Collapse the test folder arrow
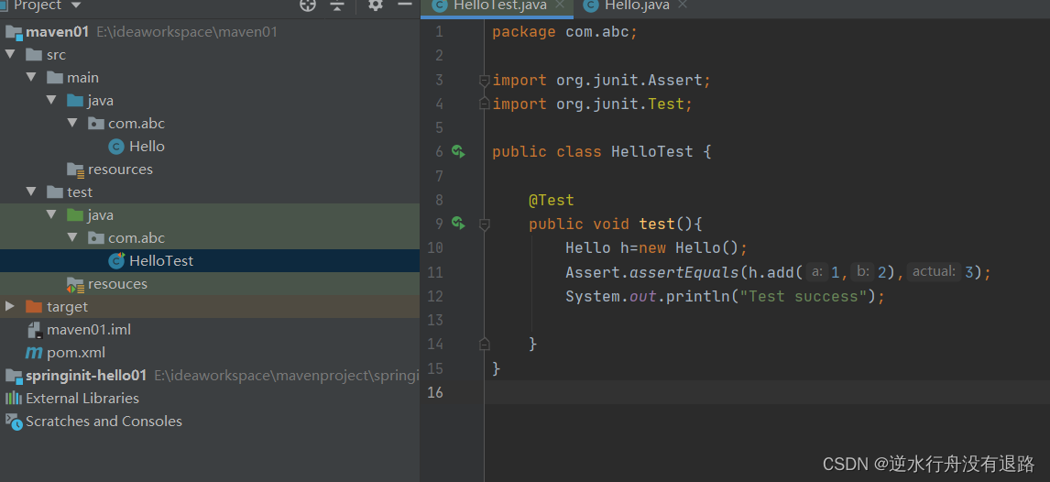The height and width of the screenshot is (482, 1050). point(31,192)
